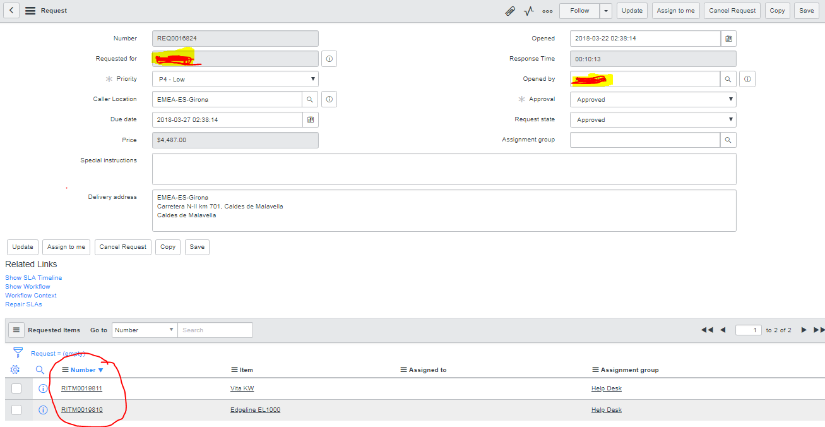The width and height of the screenshot is (825, 427).
Task: Open the Priority dropdown
Action: point(312,78)
